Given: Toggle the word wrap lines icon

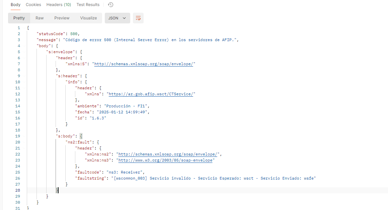Looking at the screenshot, I should coord(138,18).
